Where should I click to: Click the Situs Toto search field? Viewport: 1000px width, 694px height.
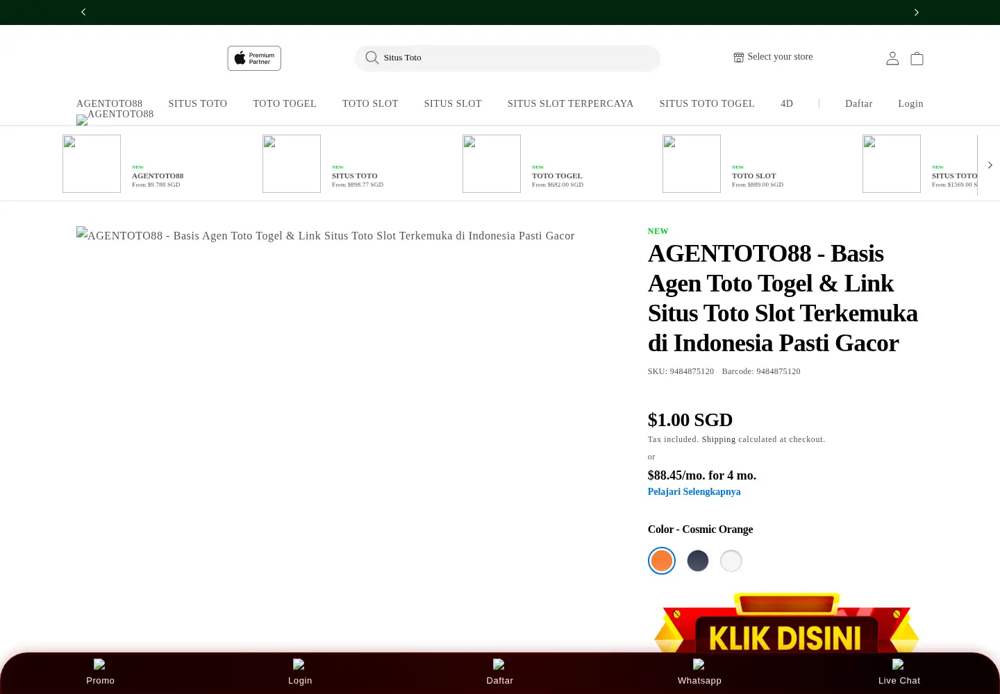(507, 58)
